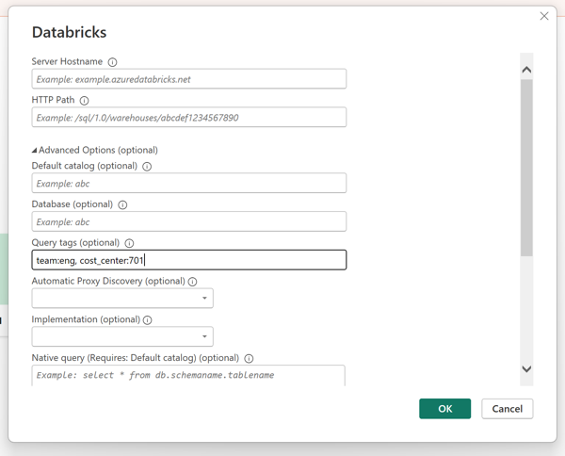The height and width of the screenshot is (456, 565).
Task: Click info icon for Automatic Proxy Discovery
Action: [x=192, y=282]
